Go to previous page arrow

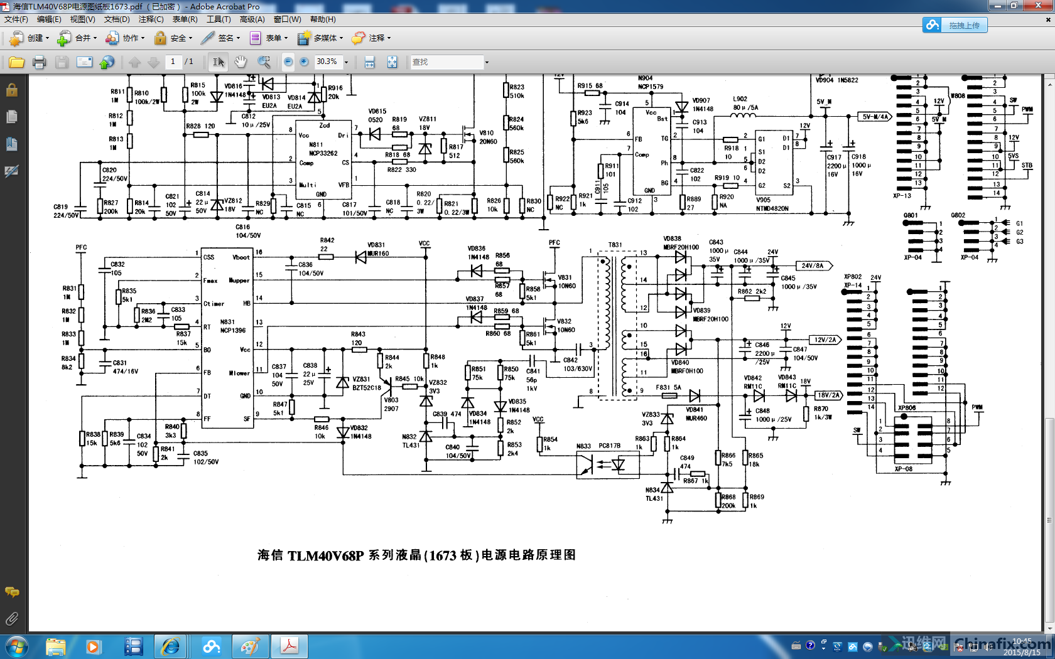[134, 62]
